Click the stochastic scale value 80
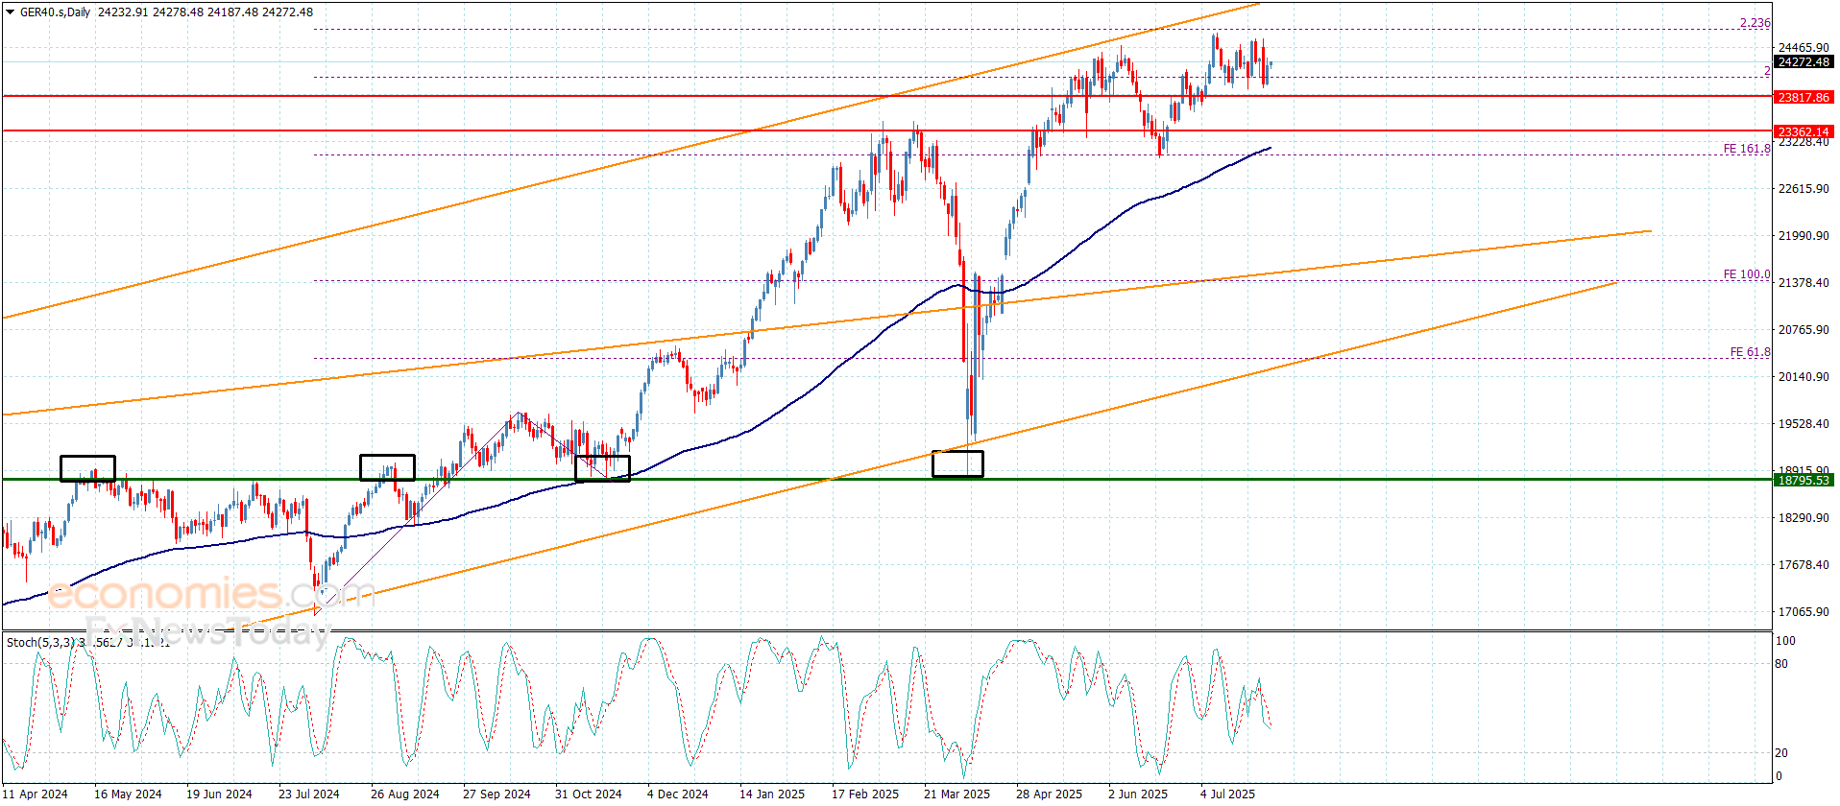 [1781, 663]
